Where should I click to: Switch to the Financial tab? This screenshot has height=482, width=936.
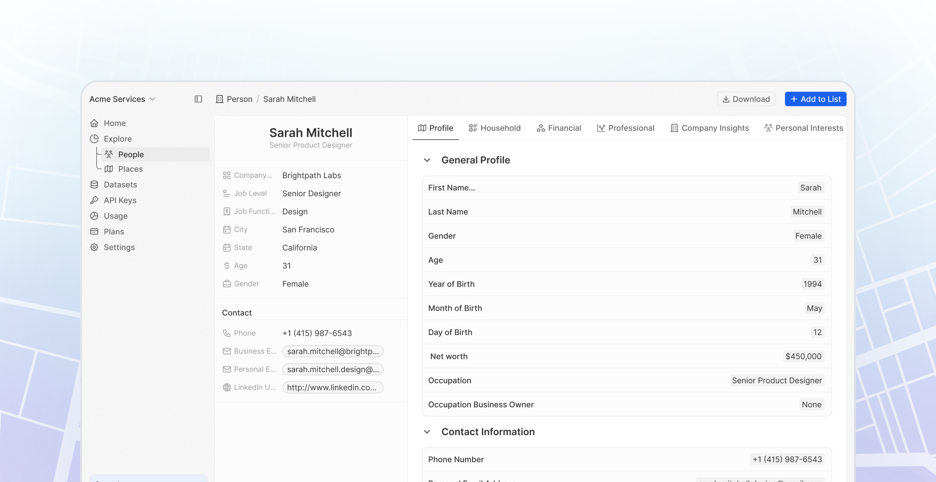click(559, 128)
